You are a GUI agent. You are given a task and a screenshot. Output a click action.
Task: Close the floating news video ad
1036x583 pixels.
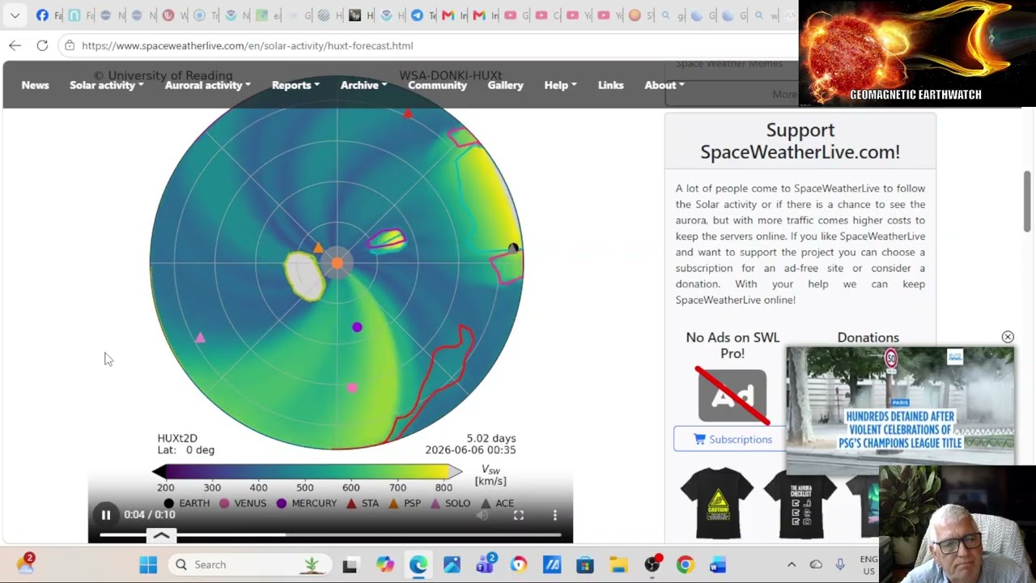click(1008, 337)
